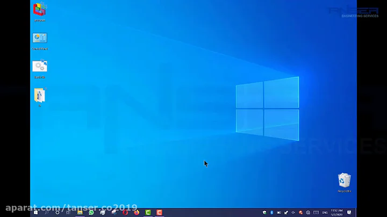Switch ENG input language indicator
Screen dimensions: 387x217
(325, 213)
